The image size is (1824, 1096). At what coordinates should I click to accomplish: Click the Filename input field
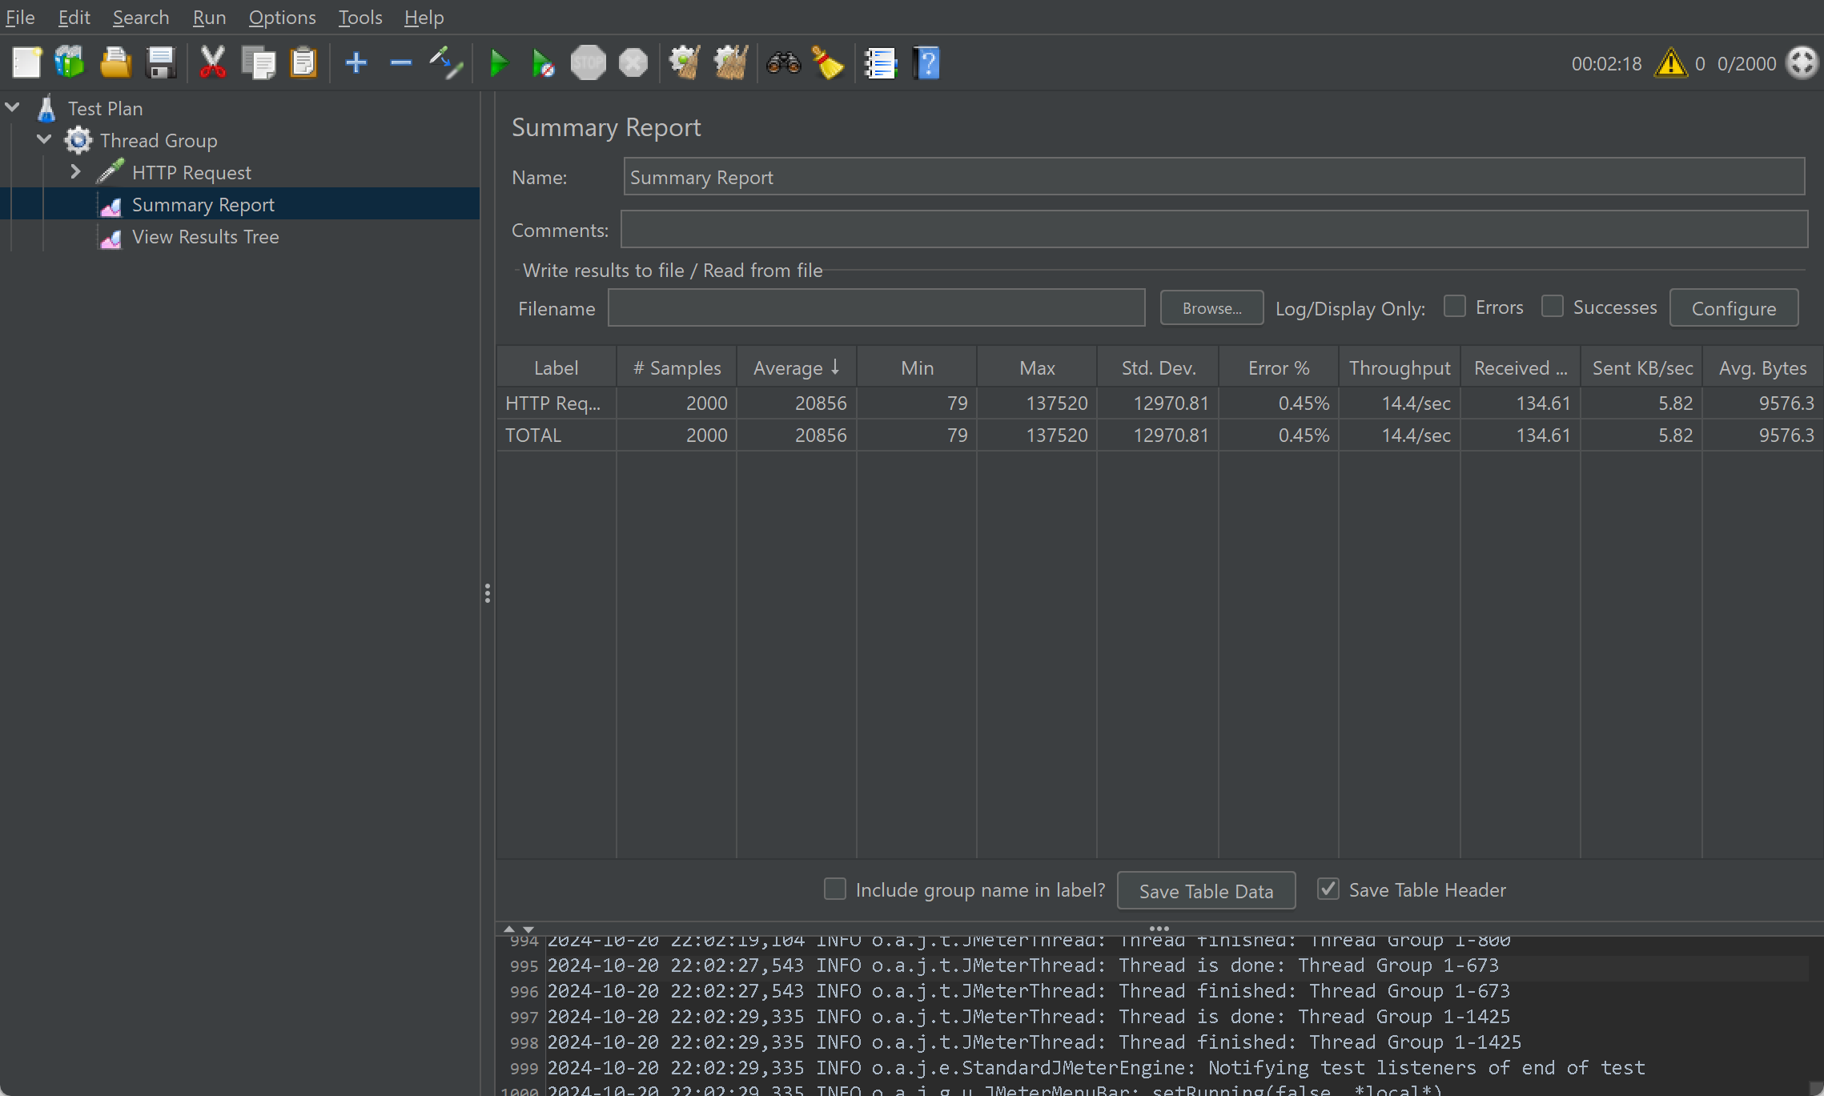[876, 308]
